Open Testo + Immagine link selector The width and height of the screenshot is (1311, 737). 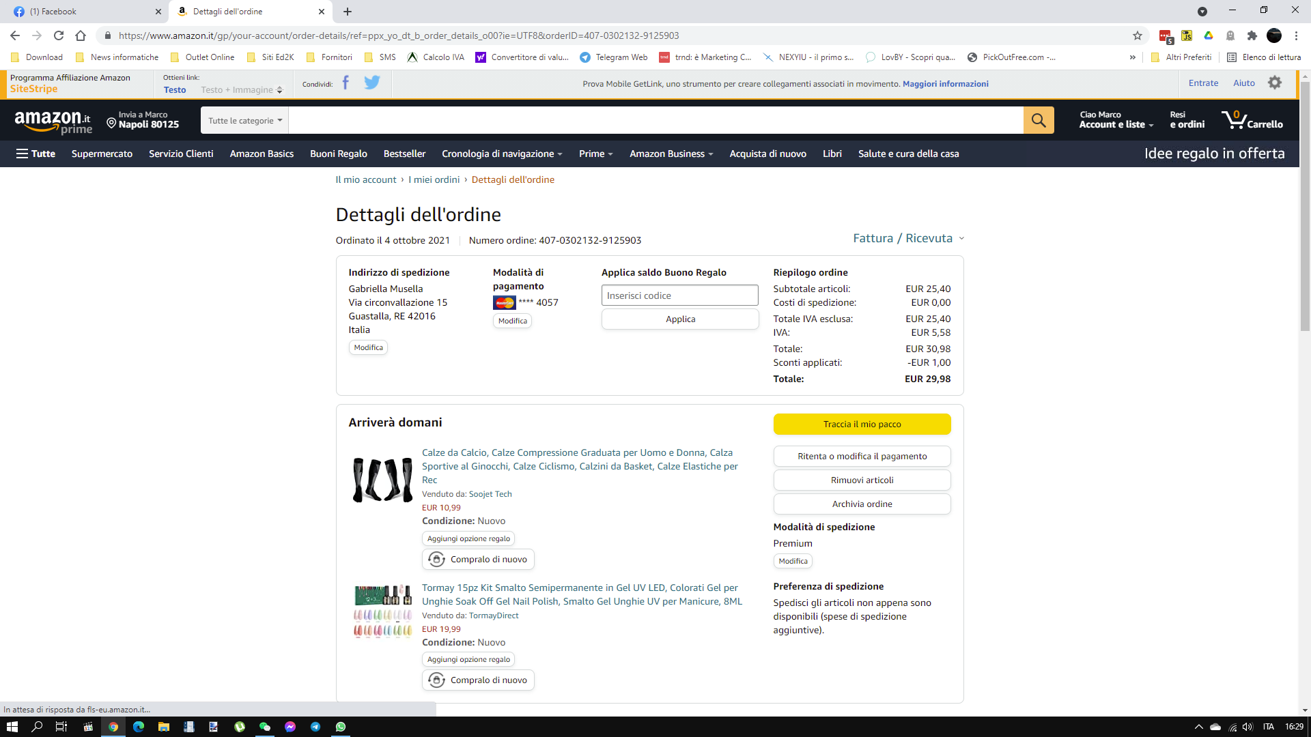[241, 90]
